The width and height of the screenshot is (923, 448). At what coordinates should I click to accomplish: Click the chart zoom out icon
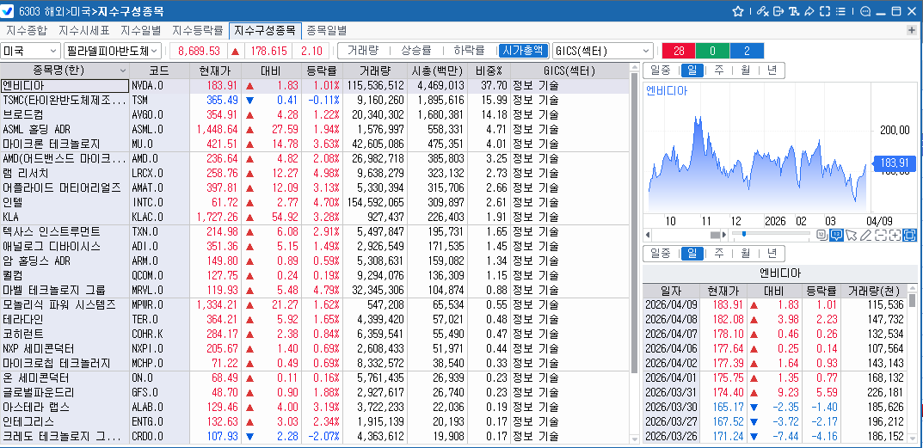tap(881, 235)
